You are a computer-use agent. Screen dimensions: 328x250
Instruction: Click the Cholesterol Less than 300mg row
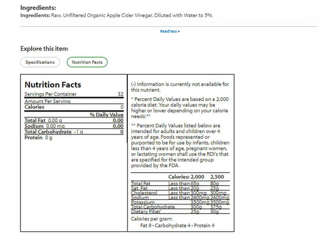click(180, 193)
